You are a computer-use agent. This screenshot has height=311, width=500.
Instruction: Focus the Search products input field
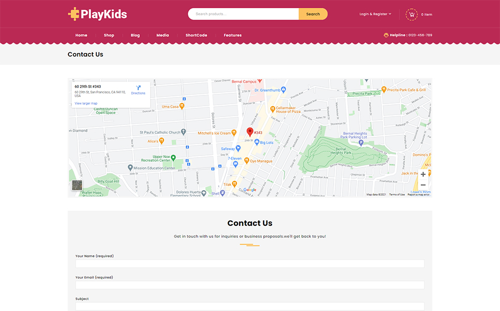point(244,14)
